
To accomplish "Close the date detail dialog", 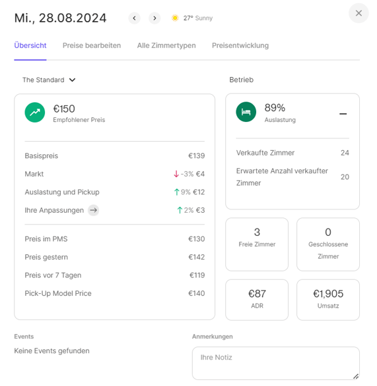I will 359,13.
